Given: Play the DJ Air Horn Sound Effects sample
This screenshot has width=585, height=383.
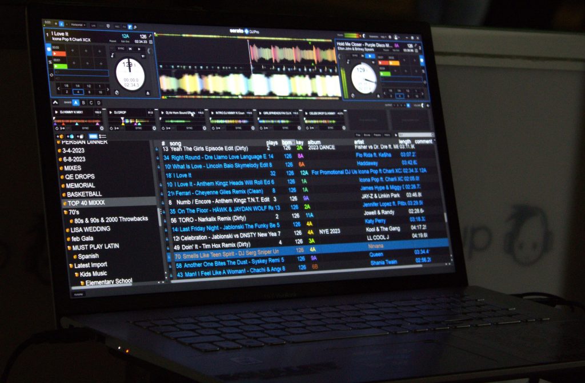Looking at the screenshot, I should (162, 112).
